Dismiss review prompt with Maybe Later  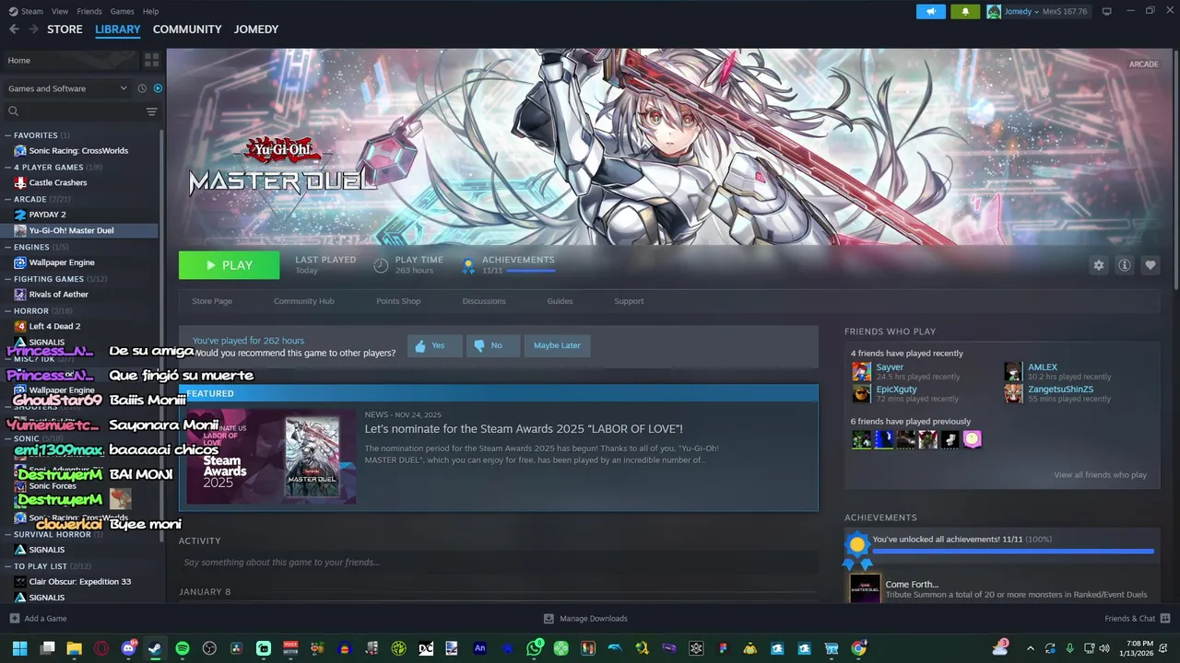coord(557,345)
